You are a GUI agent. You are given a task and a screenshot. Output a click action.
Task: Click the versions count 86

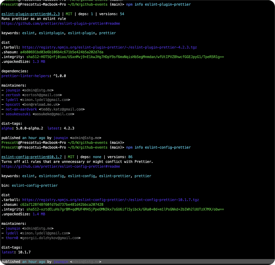[x=130, y=157]
